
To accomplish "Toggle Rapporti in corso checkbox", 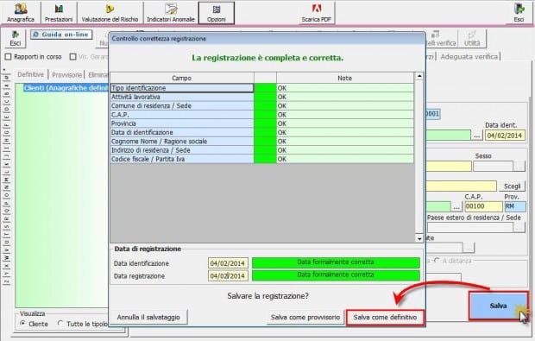I will coord(9,57).
